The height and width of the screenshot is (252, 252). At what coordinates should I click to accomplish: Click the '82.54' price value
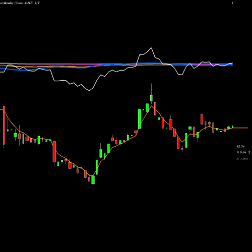pos(240,147)
